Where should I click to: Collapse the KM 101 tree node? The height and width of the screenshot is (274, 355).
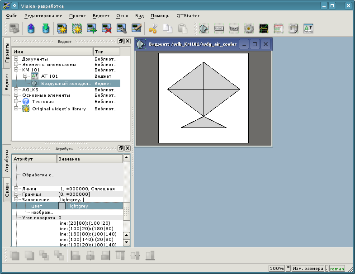pos(16,70)
